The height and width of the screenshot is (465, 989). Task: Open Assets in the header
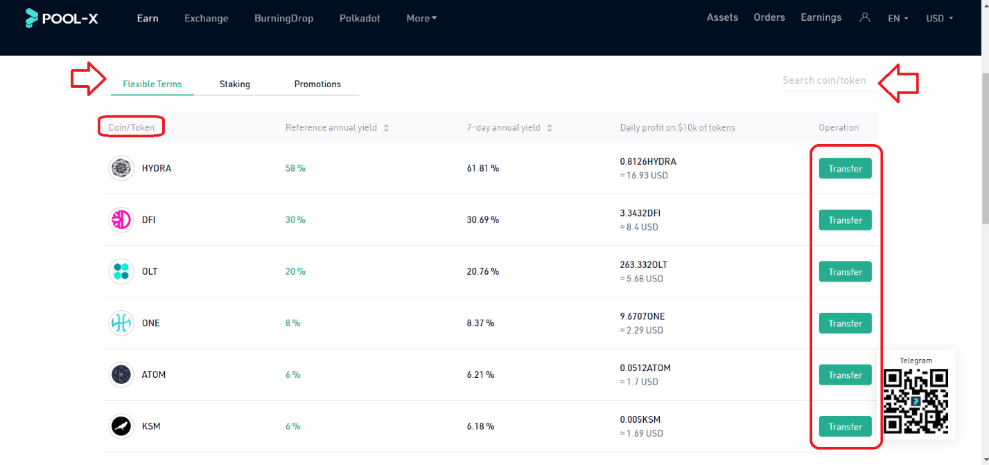tap(722, 17)
